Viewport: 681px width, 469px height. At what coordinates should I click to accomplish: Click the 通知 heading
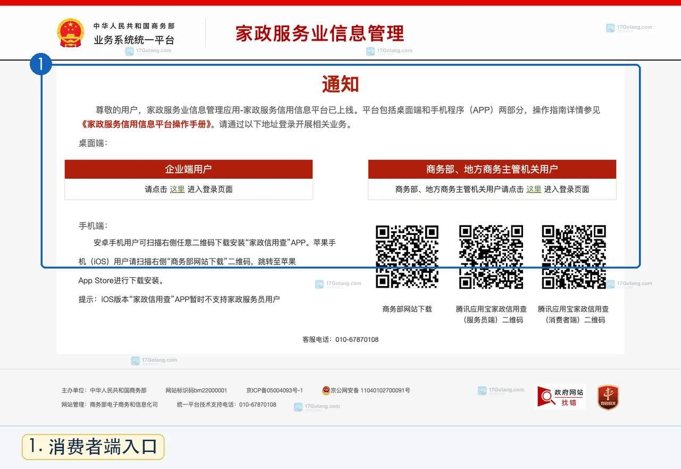tap(340, 85)
